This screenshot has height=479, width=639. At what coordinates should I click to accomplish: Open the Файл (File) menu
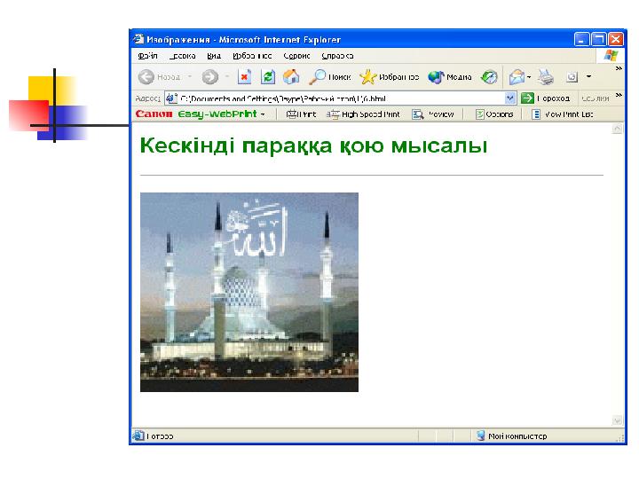(x=147, y=56)
